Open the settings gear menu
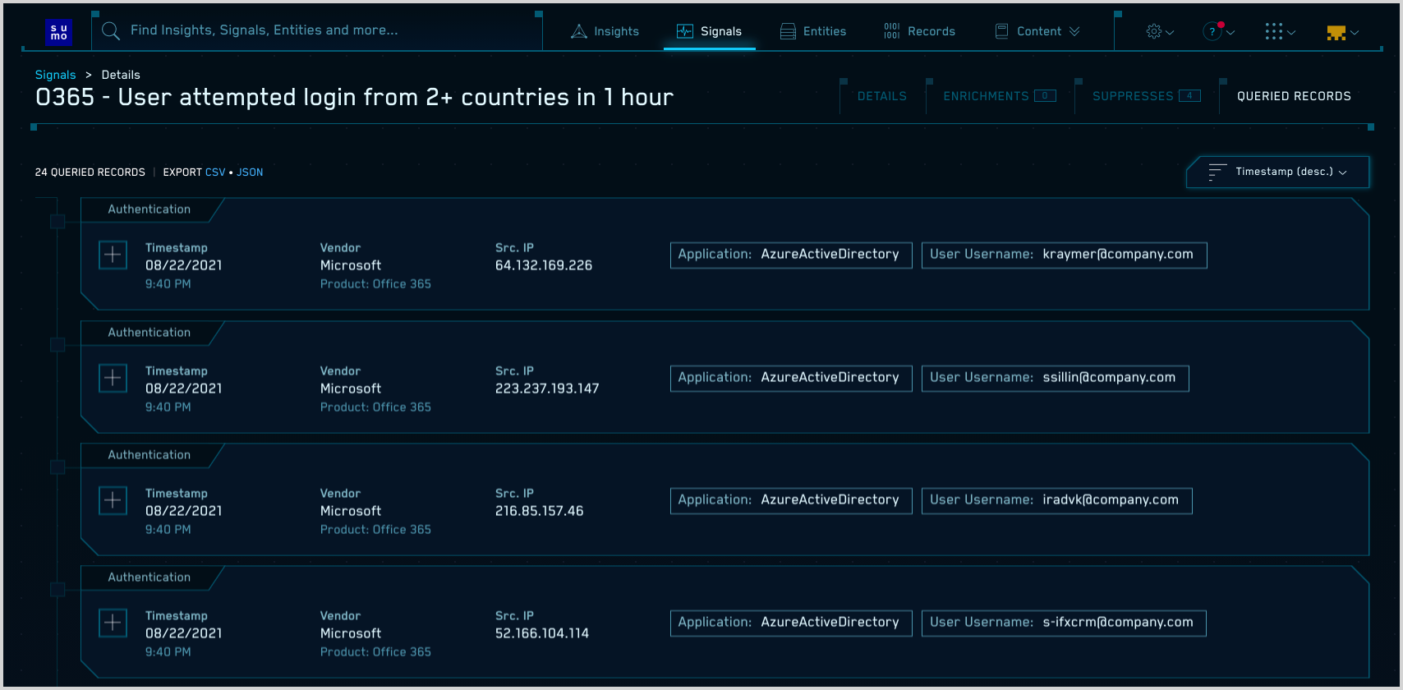 click(1159, 31)
